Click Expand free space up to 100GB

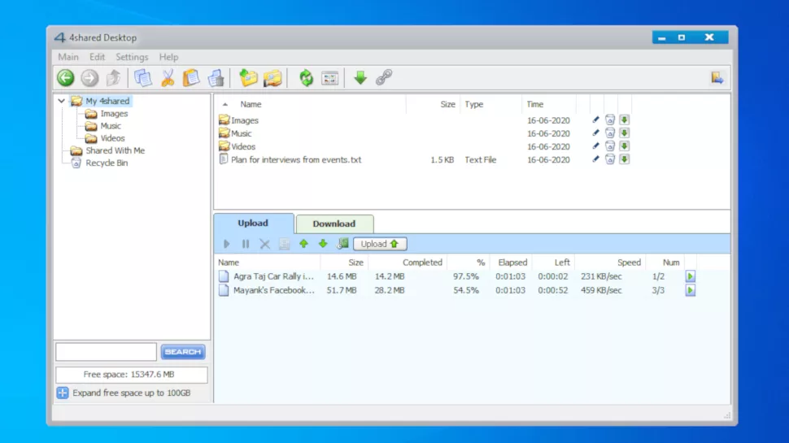click(x=131, y=393)
